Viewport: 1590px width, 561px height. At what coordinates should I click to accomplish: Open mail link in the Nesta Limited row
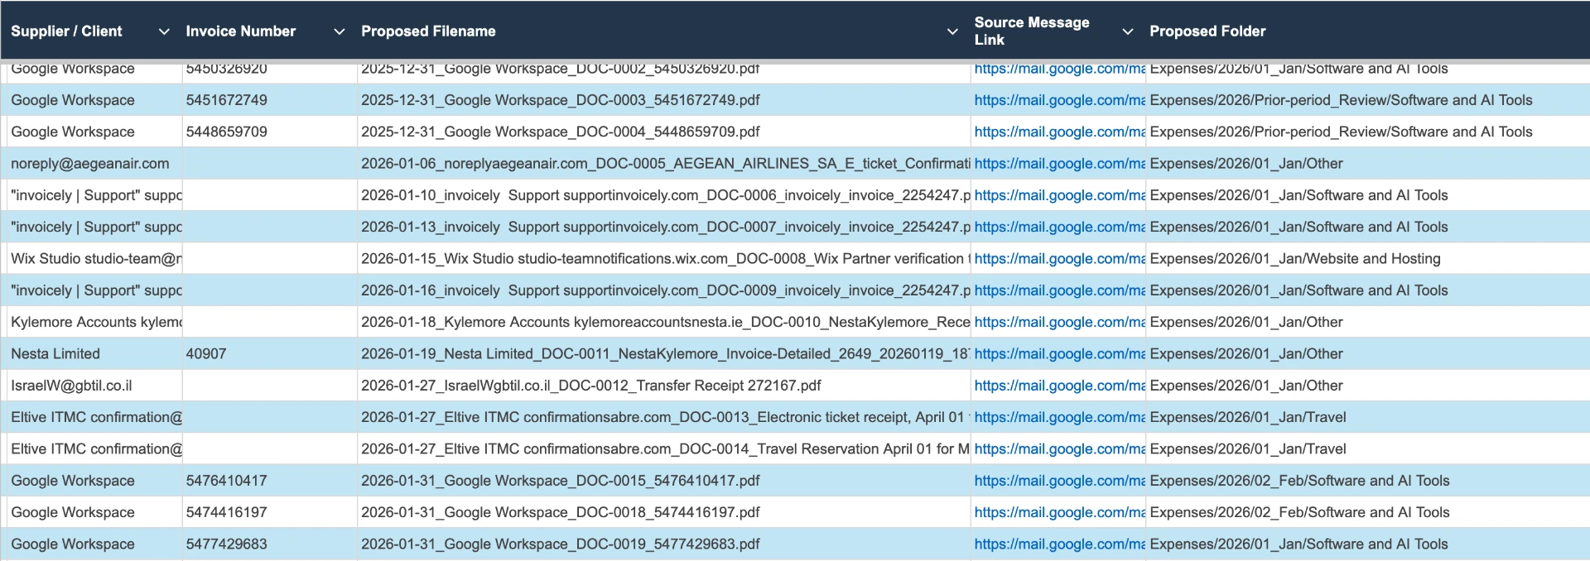(1059, 354)
